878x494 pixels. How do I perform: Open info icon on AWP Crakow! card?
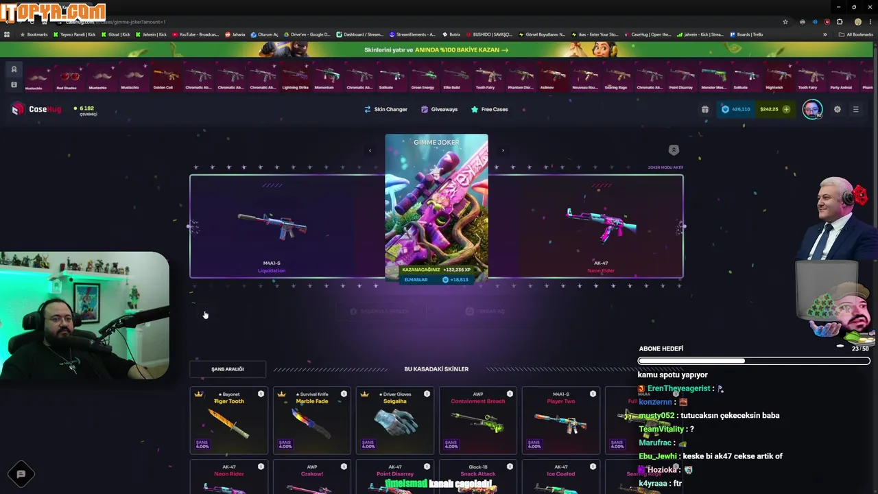[x=344, y=467]
